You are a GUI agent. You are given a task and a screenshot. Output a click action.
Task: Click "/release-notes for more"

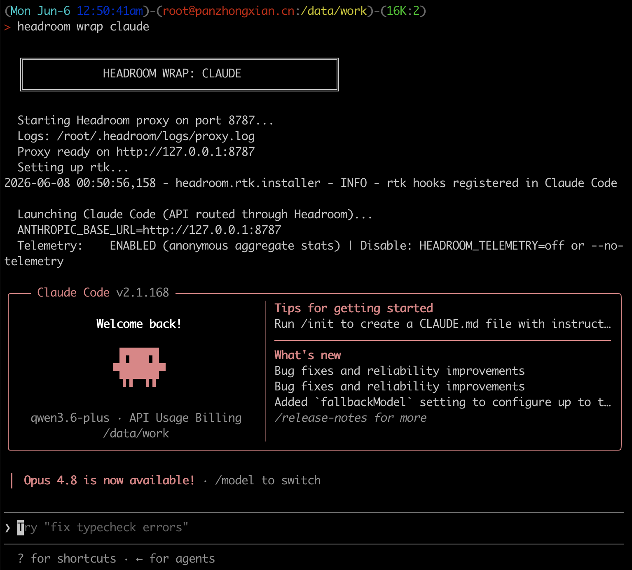coord(351,418)
